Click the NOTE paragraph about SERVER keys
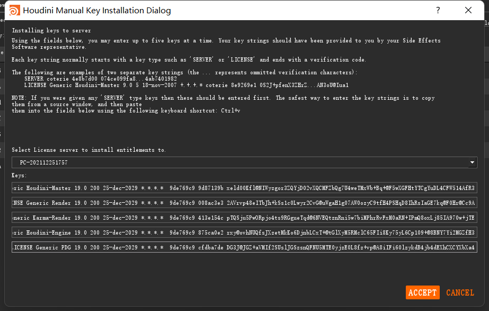 [x=223, y=98]
